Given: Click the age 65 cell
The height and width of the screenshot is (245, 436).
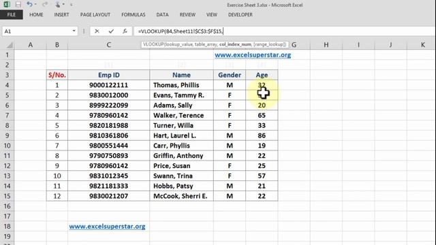Looking at the screenshot, I should point(262,115).
